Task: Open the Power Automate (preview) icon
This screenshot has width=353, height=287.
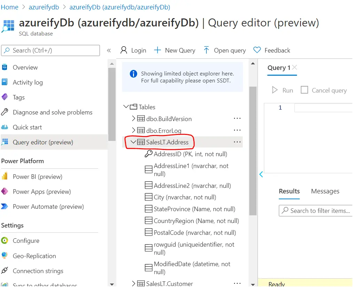Action: pos(5,206)
